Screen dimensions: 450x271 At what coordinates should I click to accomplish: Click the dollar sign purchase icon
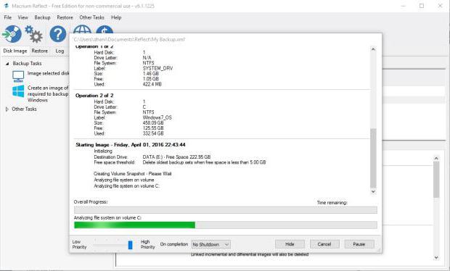[x=105, y=29]
